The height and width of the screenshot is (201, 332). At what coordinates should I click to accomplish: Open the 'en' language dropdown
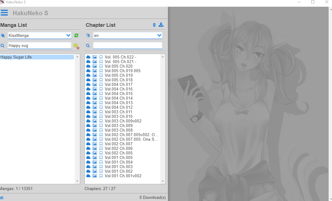pyautogui.click(x=128, y=35)
